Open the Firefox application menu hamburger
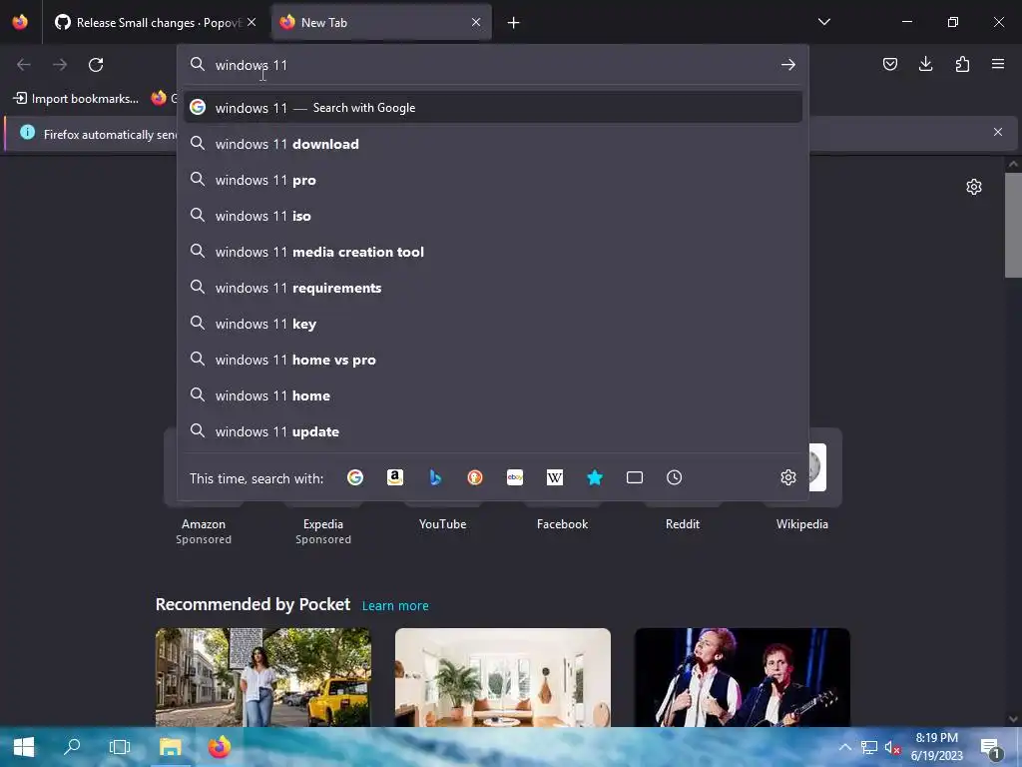The height and width of the screenshot is (767, 1022). [x=998, y=64]
